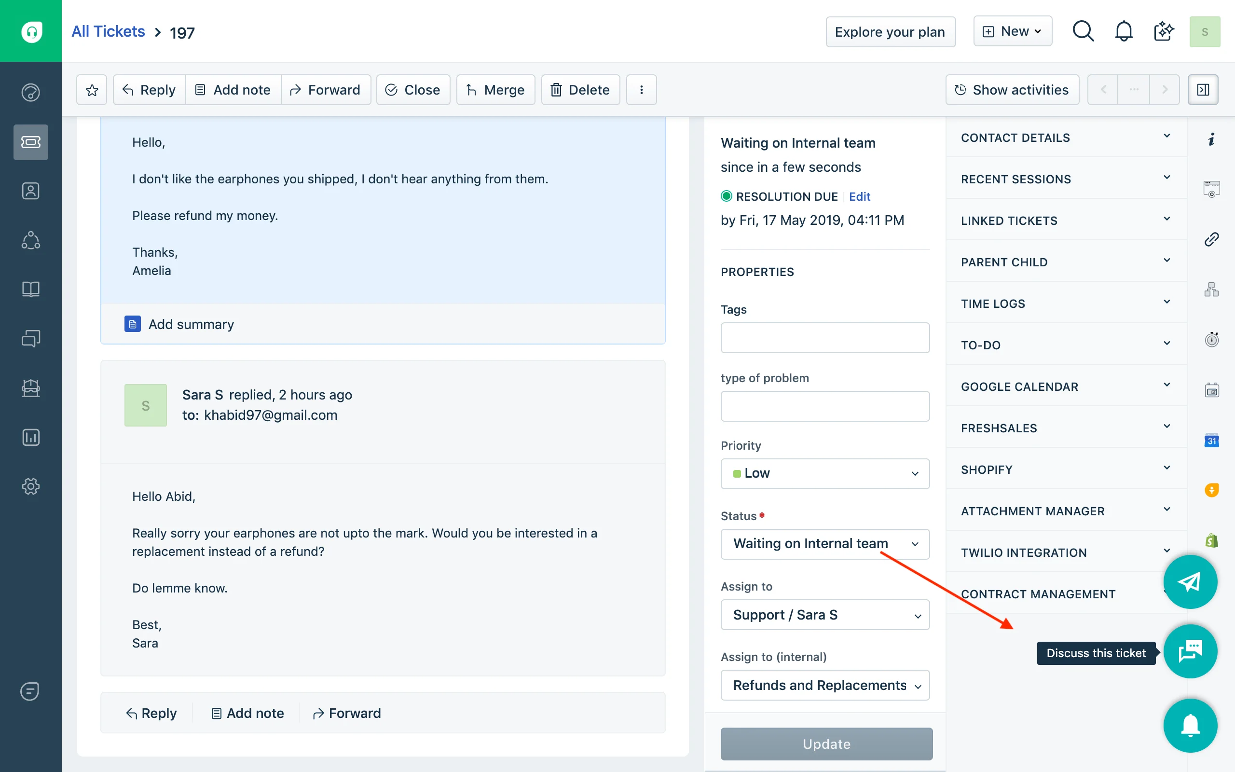The height and width of the screenshot is (772, 1235).
Task: Open the Knowledge Base book icon
Action: click(x=30, y=289)
